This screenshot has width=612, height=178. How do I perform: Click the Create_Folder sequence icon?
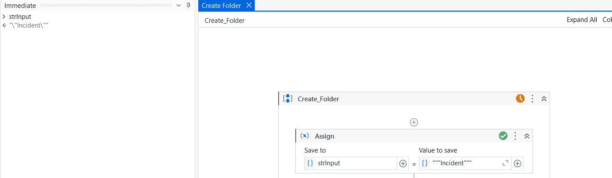(288, 99)
